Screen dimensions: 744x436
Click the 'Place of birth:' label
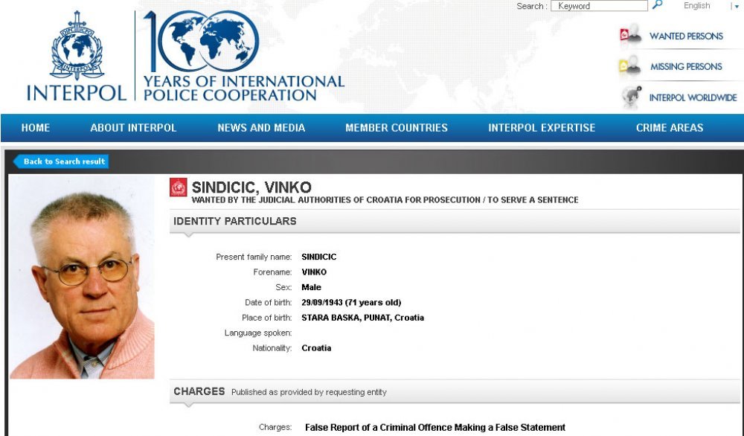(266, 318)
